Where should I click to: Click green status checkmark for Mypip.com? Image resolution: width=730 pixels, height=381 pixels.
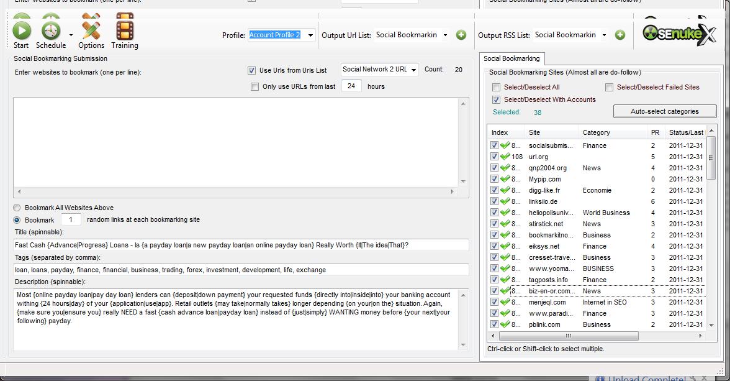[x=505, y=178]
